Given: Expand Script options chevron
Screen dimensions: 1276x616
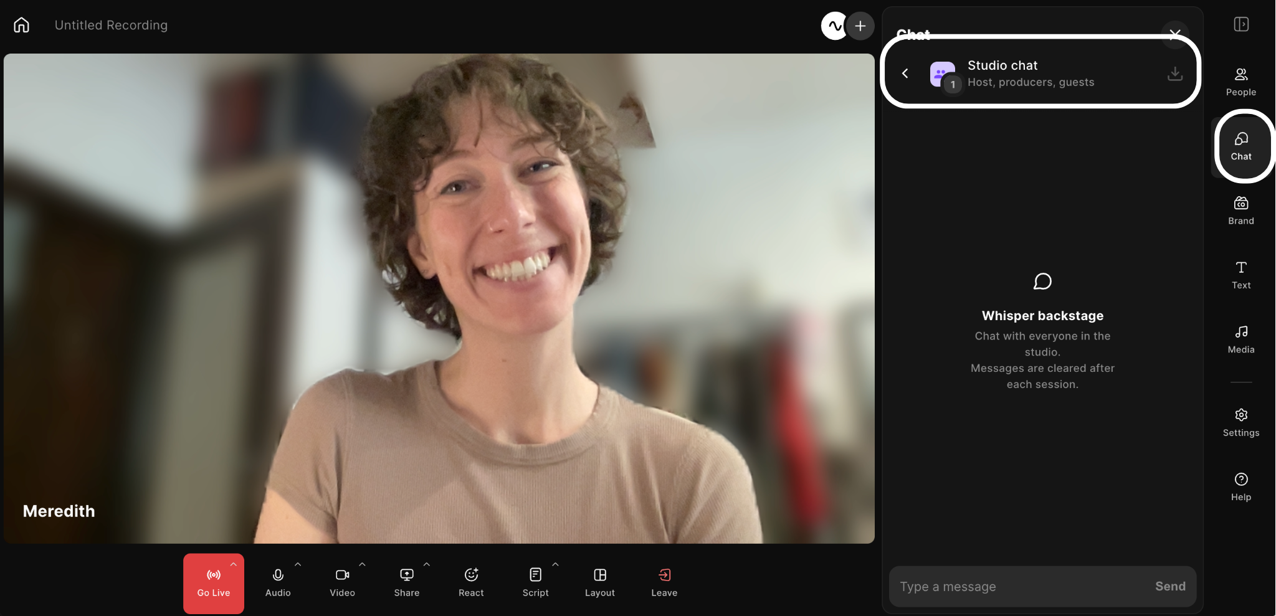Looking at the screenshot, I should point(555,564).
